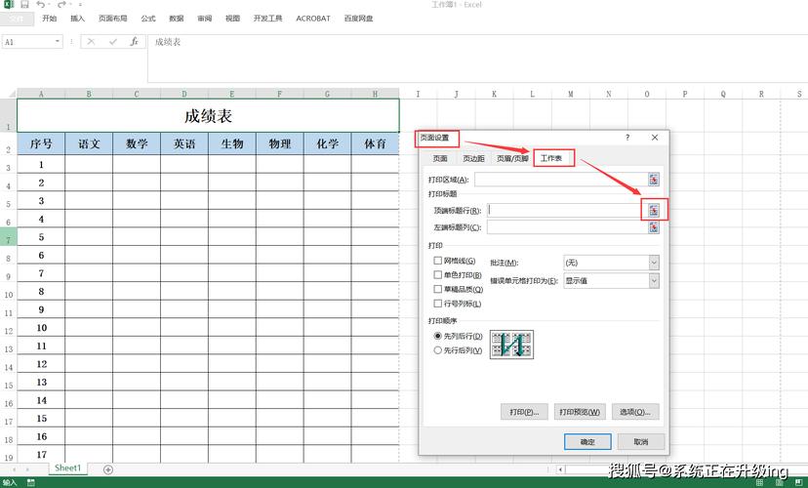Switch to the Sheet1 tab

(68, 468)
